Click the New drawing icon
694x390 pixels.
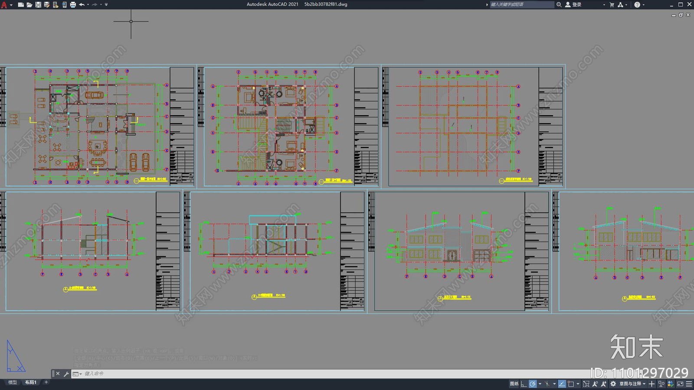[21, 5]
